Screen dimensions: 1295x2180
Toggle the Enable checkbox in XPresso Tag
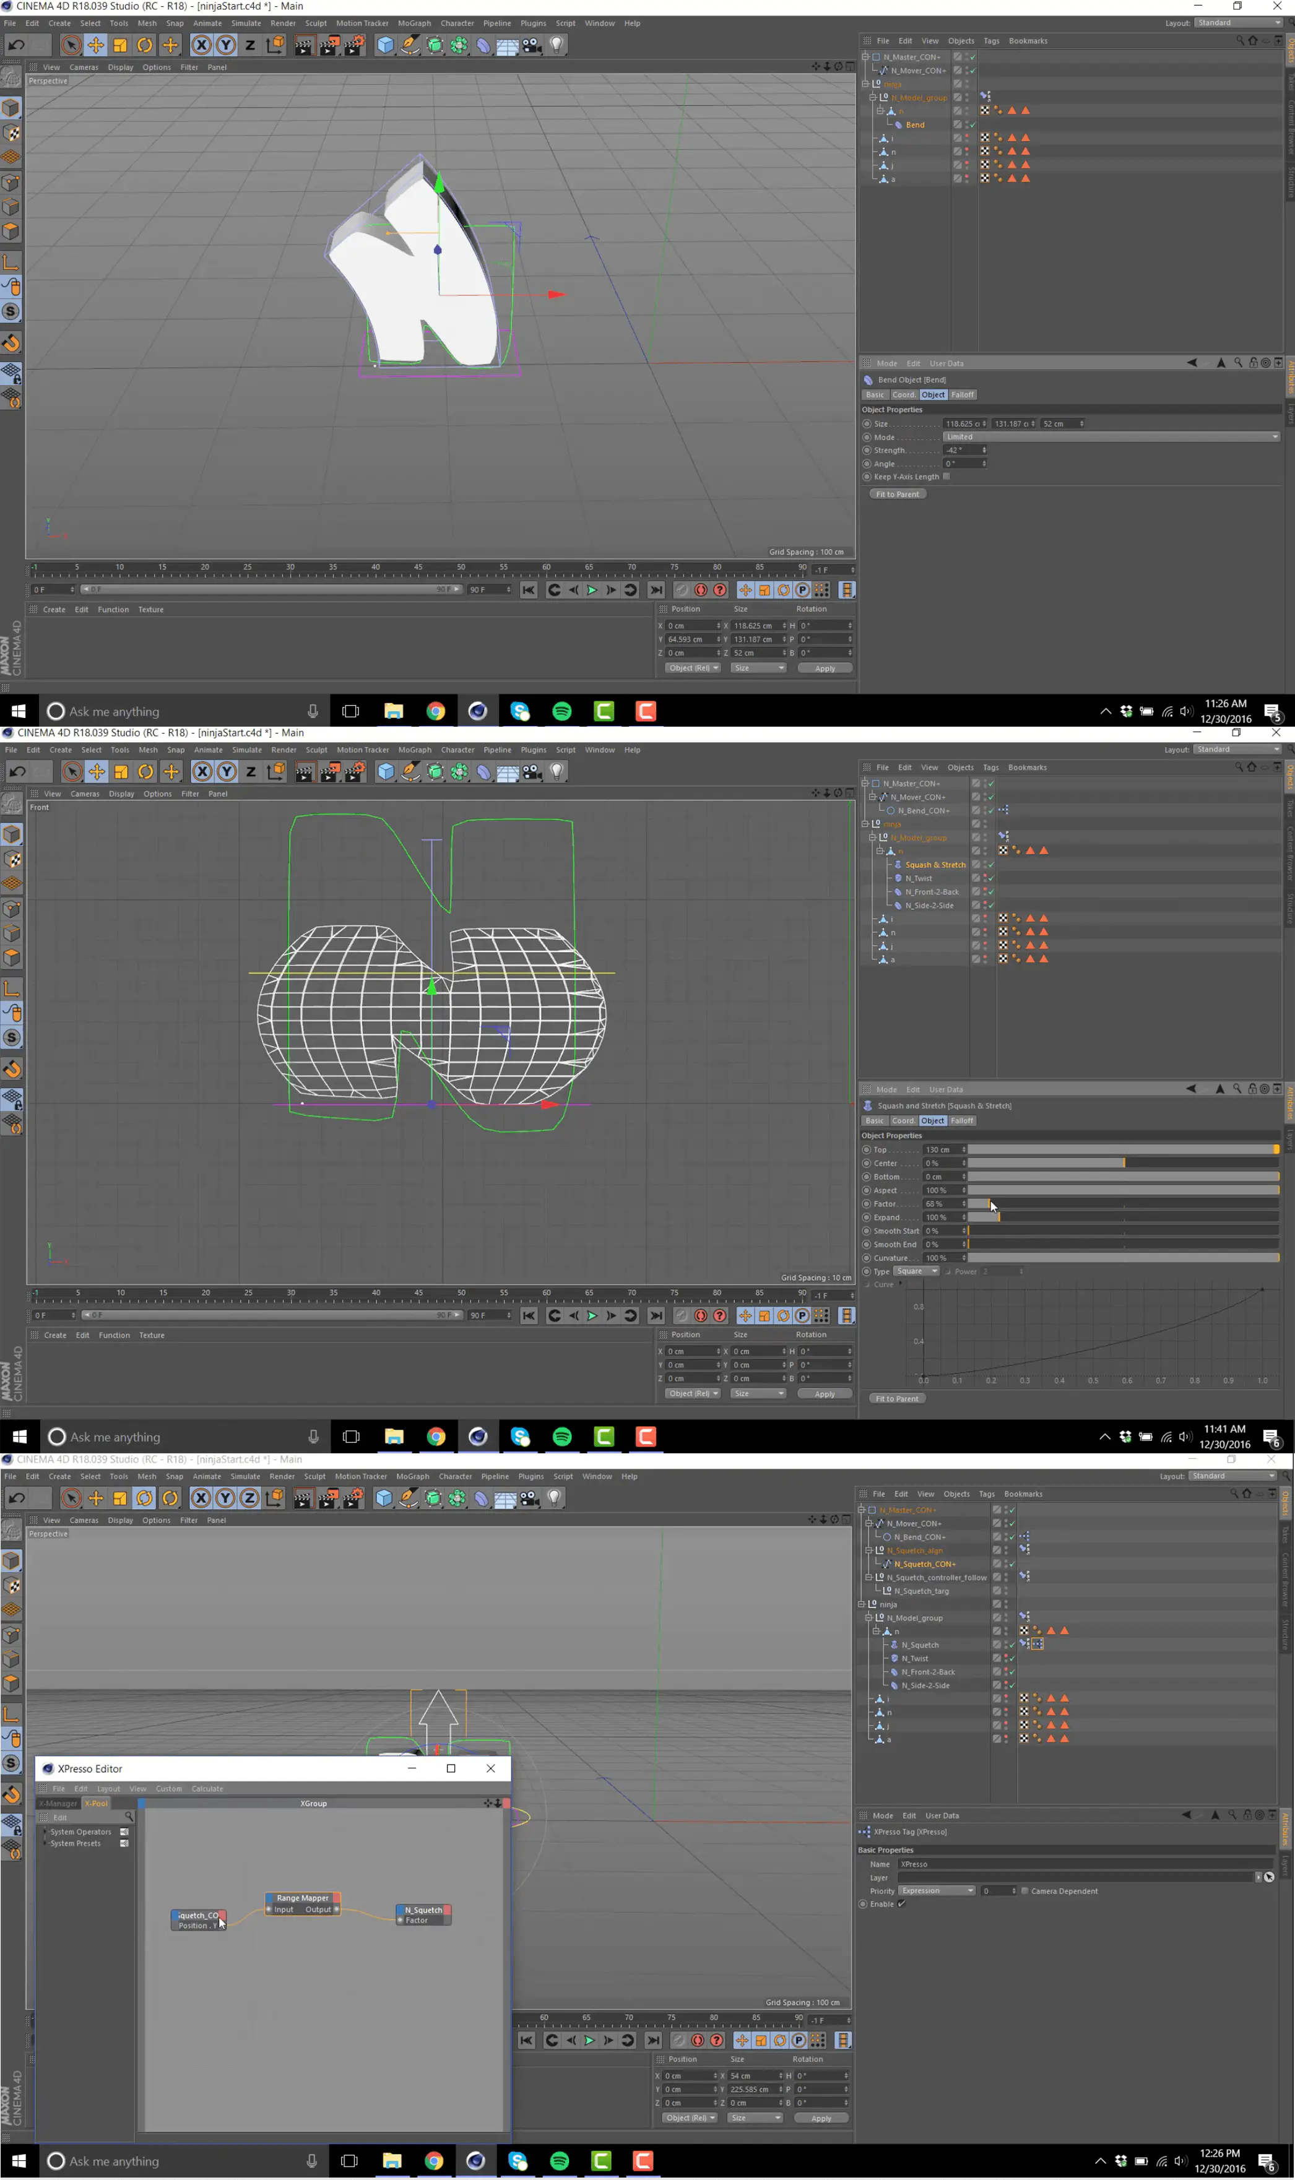coord(901,1905)
